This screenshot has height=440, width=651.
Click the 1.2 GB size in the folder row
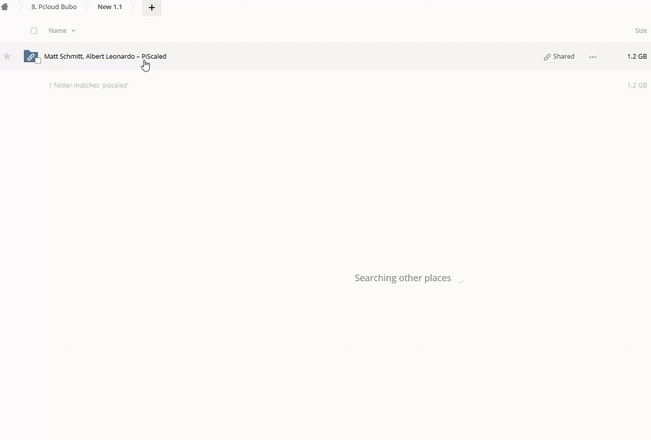[636, 56]
